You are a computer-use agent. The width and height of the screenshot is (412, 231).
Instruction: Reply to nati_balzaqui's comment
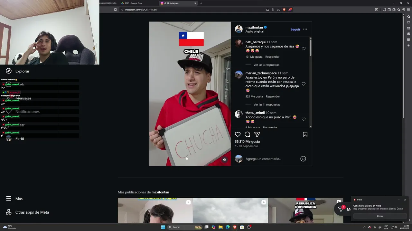(x=272, y=57)
